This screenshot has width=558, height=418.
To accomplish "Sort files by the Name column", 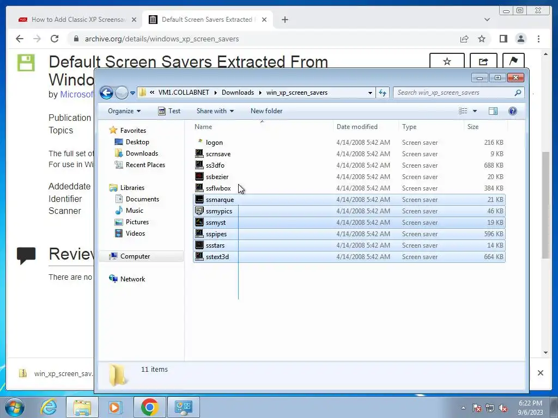I will pos(203,126).
